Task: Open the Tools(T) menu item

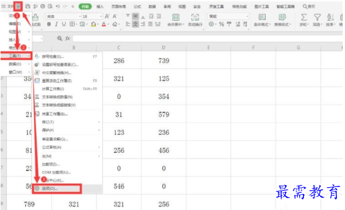Action: click(17, 56)
